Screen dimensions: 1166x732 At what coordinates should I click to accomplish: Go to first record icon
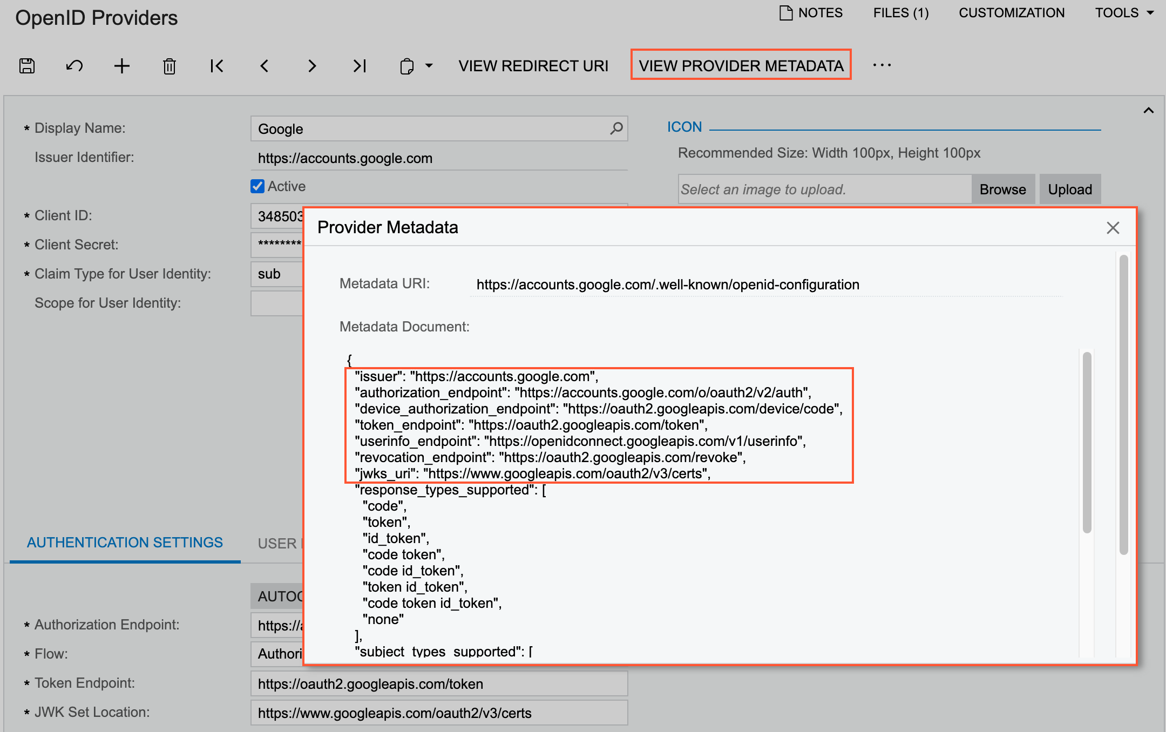[217, 66]
